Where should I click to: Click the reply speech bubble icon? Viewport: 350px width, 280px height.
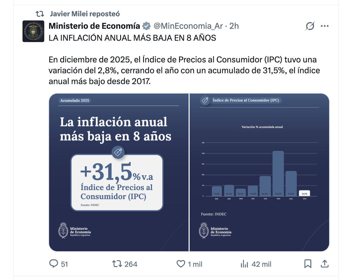[54, 264]
